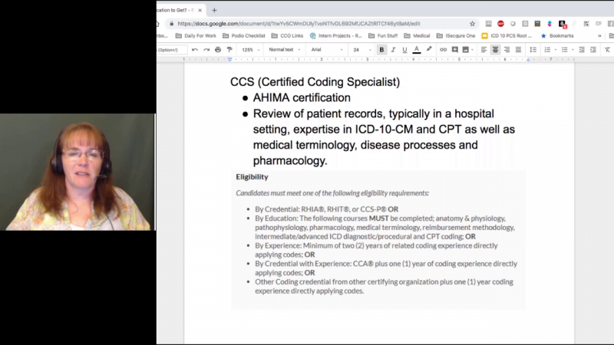Click the Redo arrow in the toolbar
Image resolution: width=614 pixels, height=345 pixels.
click(206, 50)
